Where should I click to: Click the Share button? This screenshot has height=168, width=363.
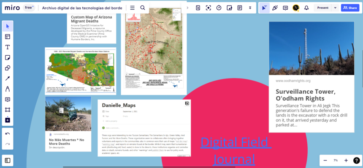(350, 8)
